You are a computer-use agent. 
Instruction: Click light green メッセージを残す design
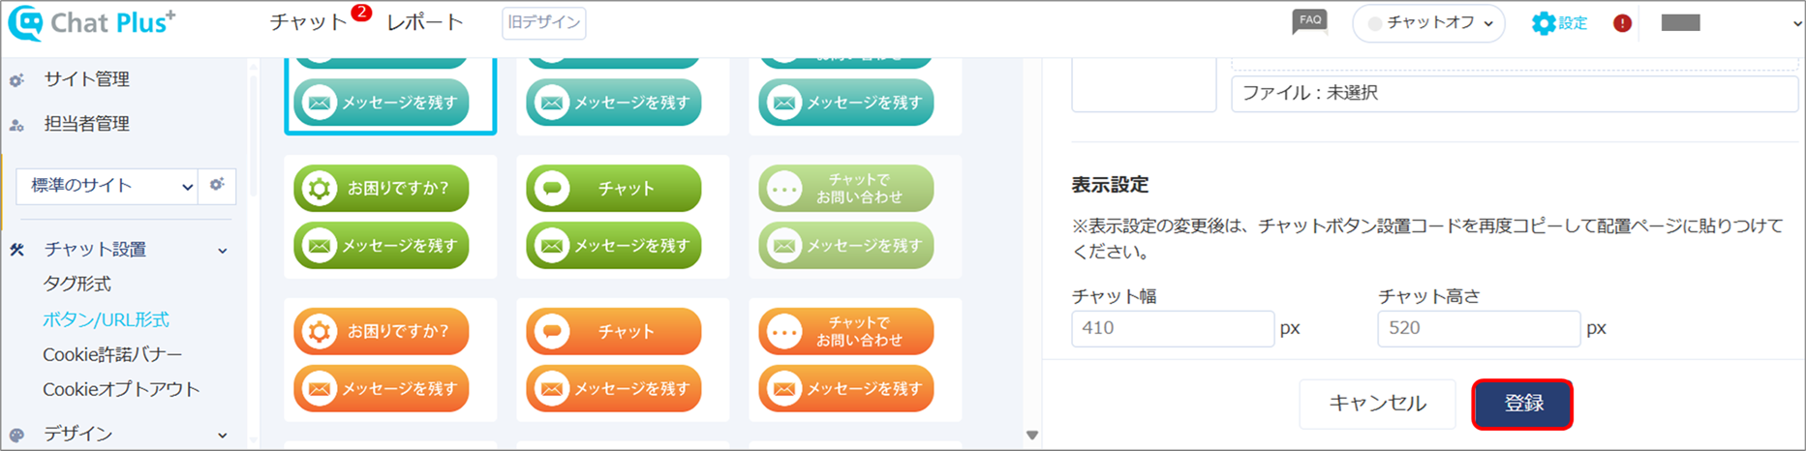[846, 246]
